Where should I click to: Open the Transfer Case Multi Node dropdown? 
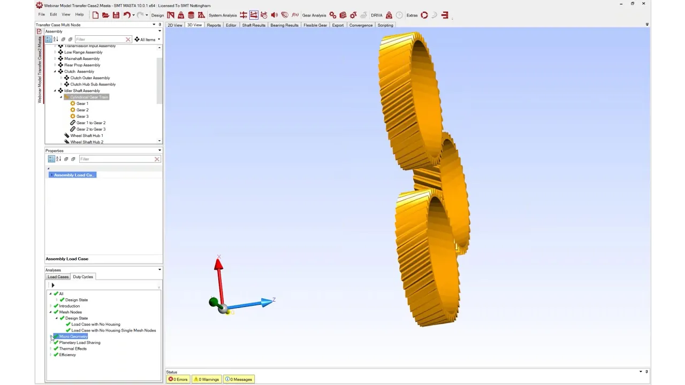(x=154, y=25)
